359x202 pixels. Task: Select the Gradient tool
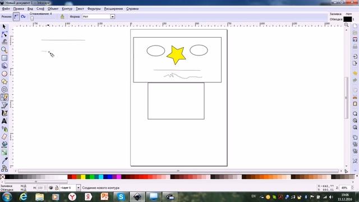4,152
